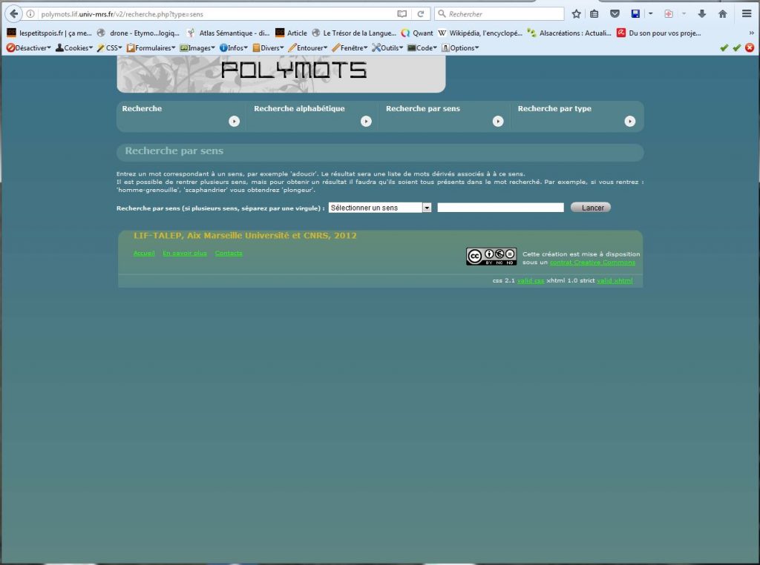Image resolution: width=760 pixels, height=565 pixels.
Task: Open the 'contrat Creative Commons' link
Action: 592,262
